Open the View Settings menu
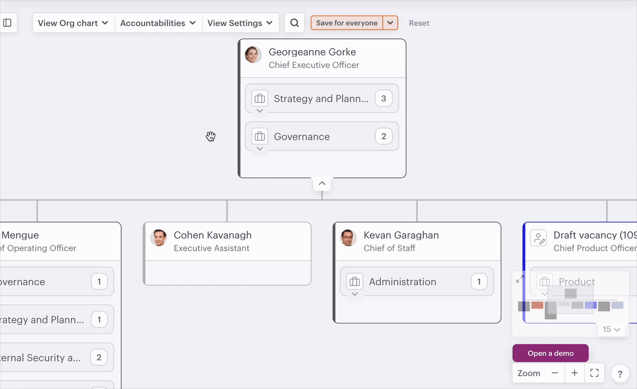Image resolution: width=637 pixels, height=389 pixels. pos(240,23)
